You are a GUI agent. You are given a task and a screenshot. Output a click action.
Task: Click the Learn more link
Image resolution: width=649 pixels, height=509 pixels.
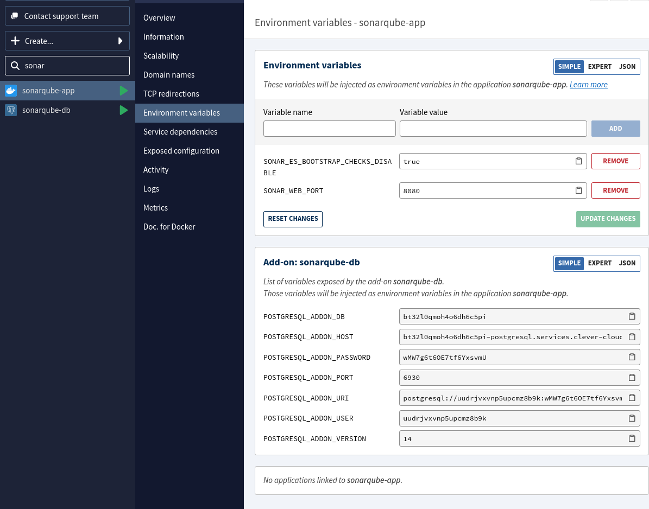tap(588, 84)
